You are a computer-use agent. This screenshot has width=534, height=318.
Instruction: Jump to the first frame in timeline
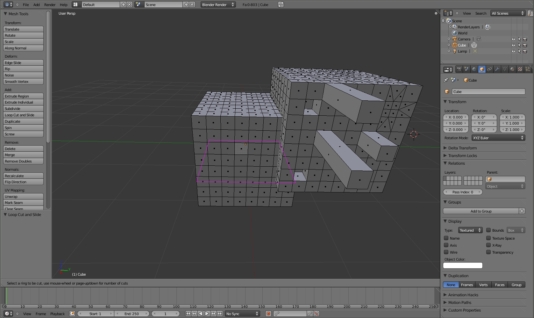click(x=188, y=314)
